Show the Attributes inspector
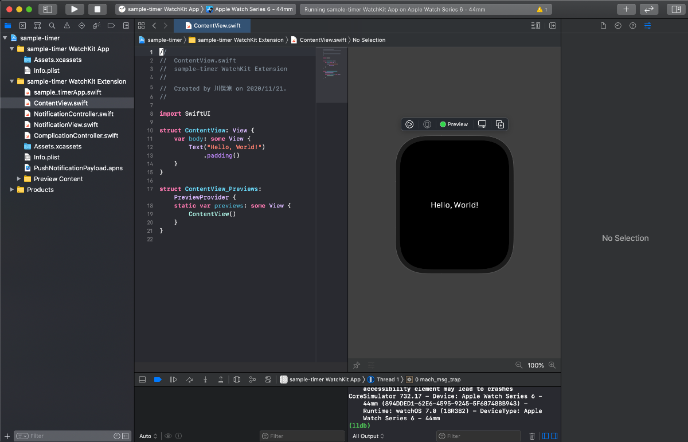Image resolution: width=688 pixels, height=442 pixels. [648, 26]
